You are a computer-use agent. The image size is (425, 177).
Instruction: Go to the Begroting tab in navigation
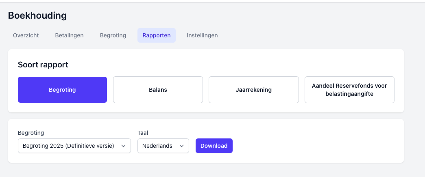113,35
